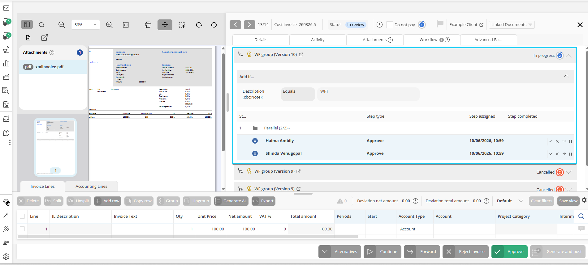This screenshot has height=265, width=588.
Task: Open search in document viewer
Action: point(41,25)
